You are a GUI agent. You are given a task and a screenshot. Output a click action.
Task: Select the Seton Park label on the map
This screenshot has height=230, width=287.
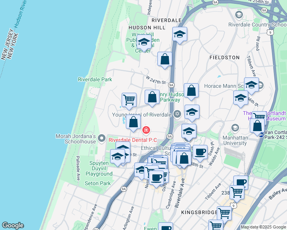point(98,184)
